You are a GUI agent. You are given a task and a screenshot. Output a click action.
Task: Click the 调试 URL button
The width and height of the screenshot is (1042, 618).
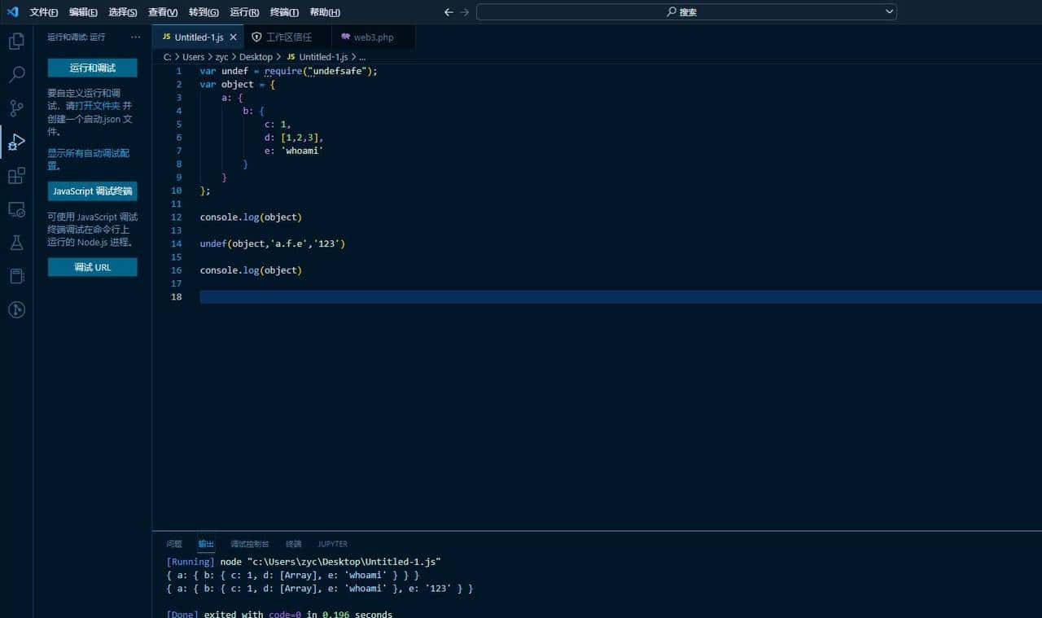click(x=92, y=266)
